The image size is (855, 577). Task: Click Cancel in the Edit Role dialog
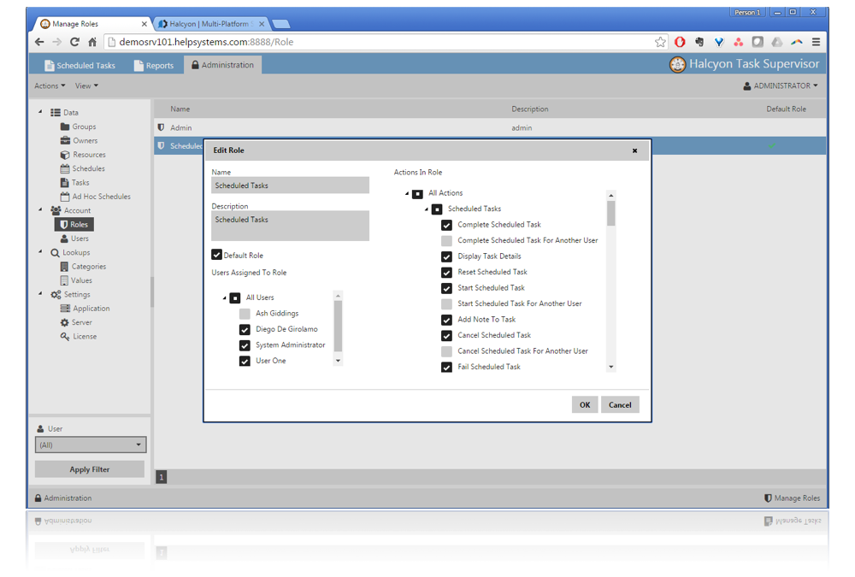click(620, 404)
